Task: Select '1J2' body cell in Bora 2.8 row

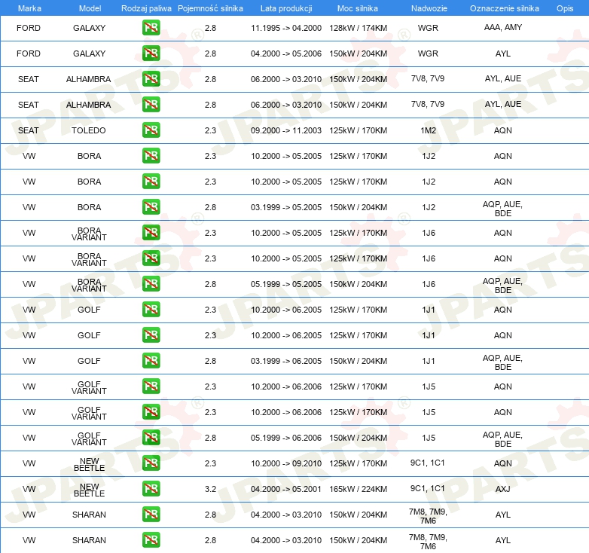Action: point(429,207)
